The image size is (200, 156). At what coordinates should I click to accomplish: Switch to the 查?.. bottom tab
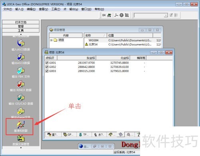pos(53,134)
